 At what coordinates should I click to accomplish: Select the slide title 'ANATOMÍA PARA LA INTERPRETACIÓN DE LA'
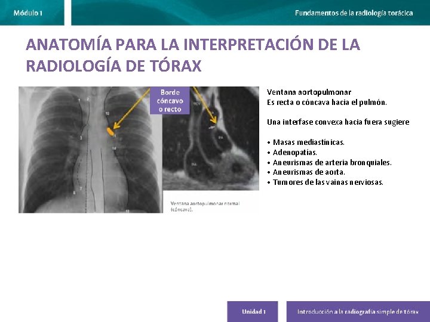(x=193, y=45)
